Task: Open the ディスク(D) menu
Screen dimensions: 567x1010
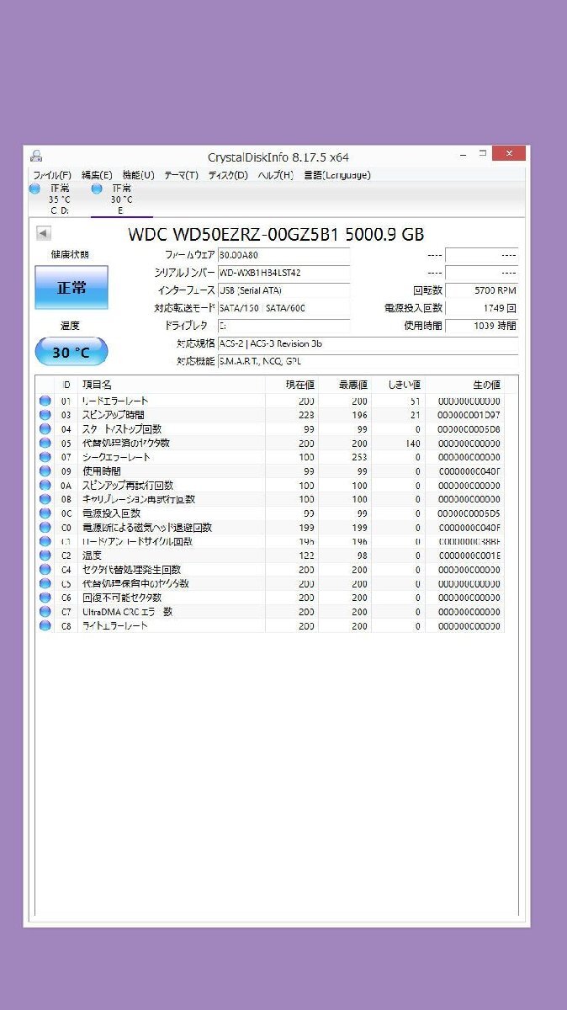Action: (x=228, y=175)
